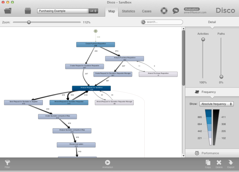The height and width of the screenshot is (172, 239).
Task: Click the feedback speech bubble icon
Action: 176,11
